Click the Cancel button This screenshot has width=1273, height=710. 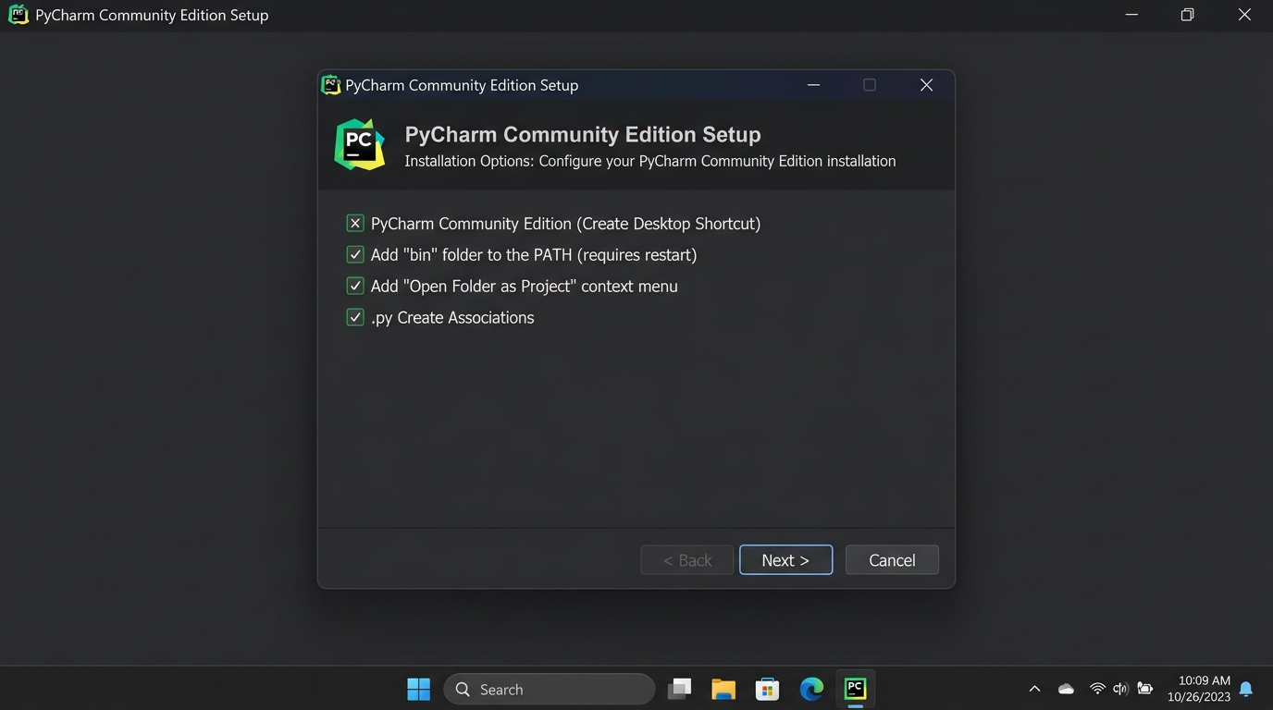pos(892,559)
